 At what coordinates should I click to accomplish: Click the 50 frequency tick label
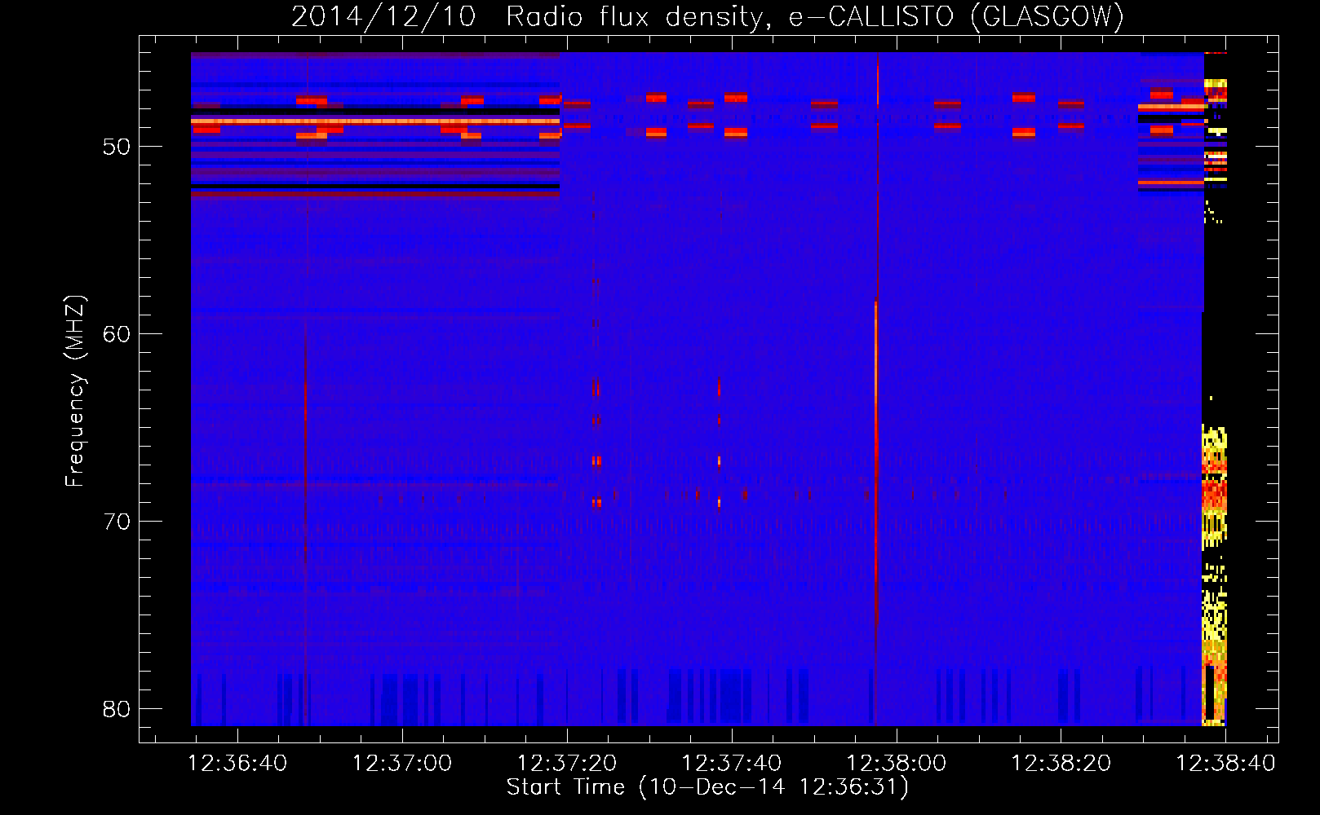117,147
